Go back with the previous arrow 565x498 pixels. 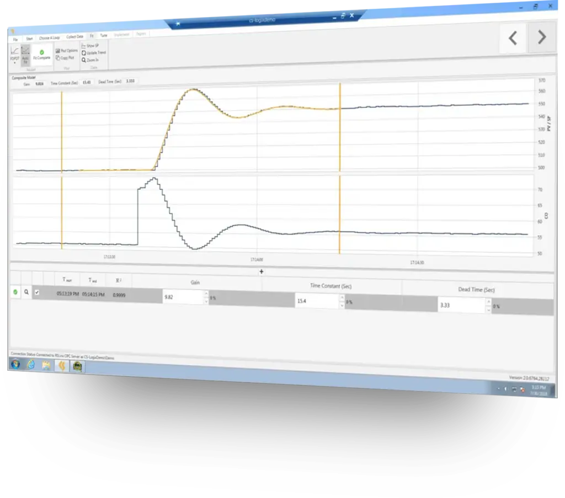513,37
